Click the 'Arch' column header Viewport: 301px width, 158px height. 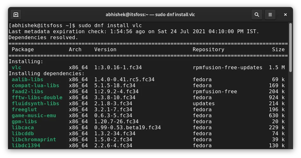coord(75,50)
